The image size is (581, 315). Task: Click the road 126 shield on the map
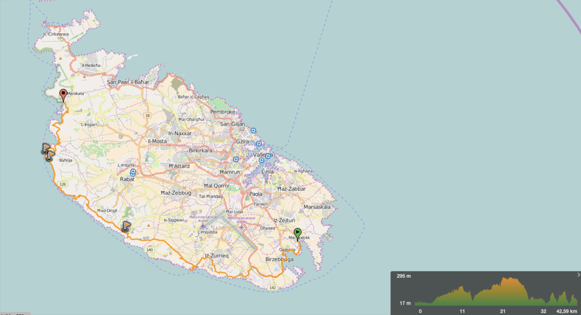(63, 184)
